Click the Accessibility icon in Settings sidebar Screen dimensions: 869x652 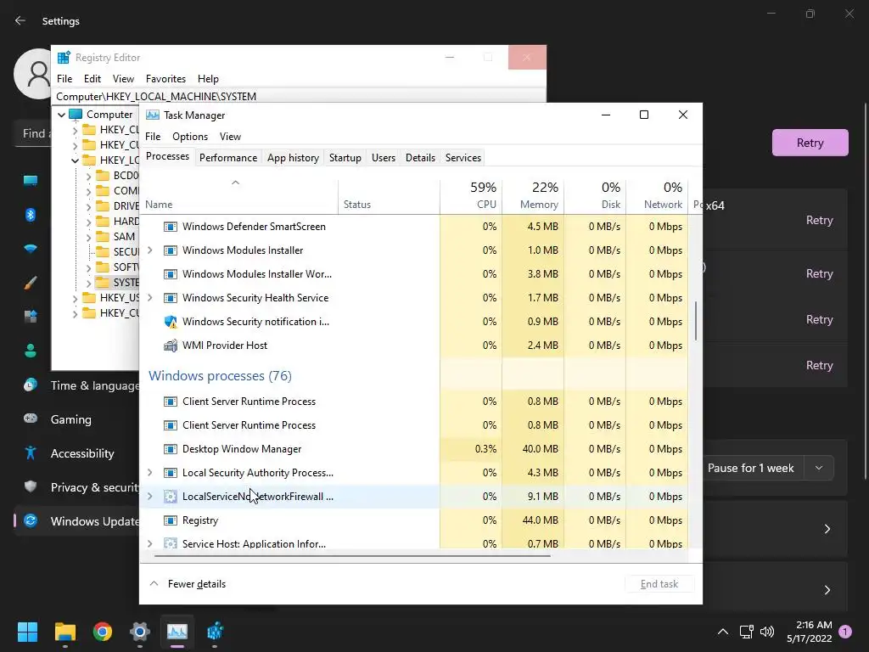point(31,453)
